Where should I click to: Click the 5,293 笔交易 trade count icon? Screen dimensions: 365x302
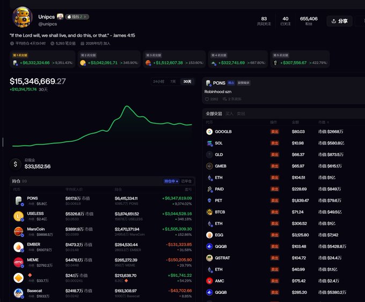(53, 44)
